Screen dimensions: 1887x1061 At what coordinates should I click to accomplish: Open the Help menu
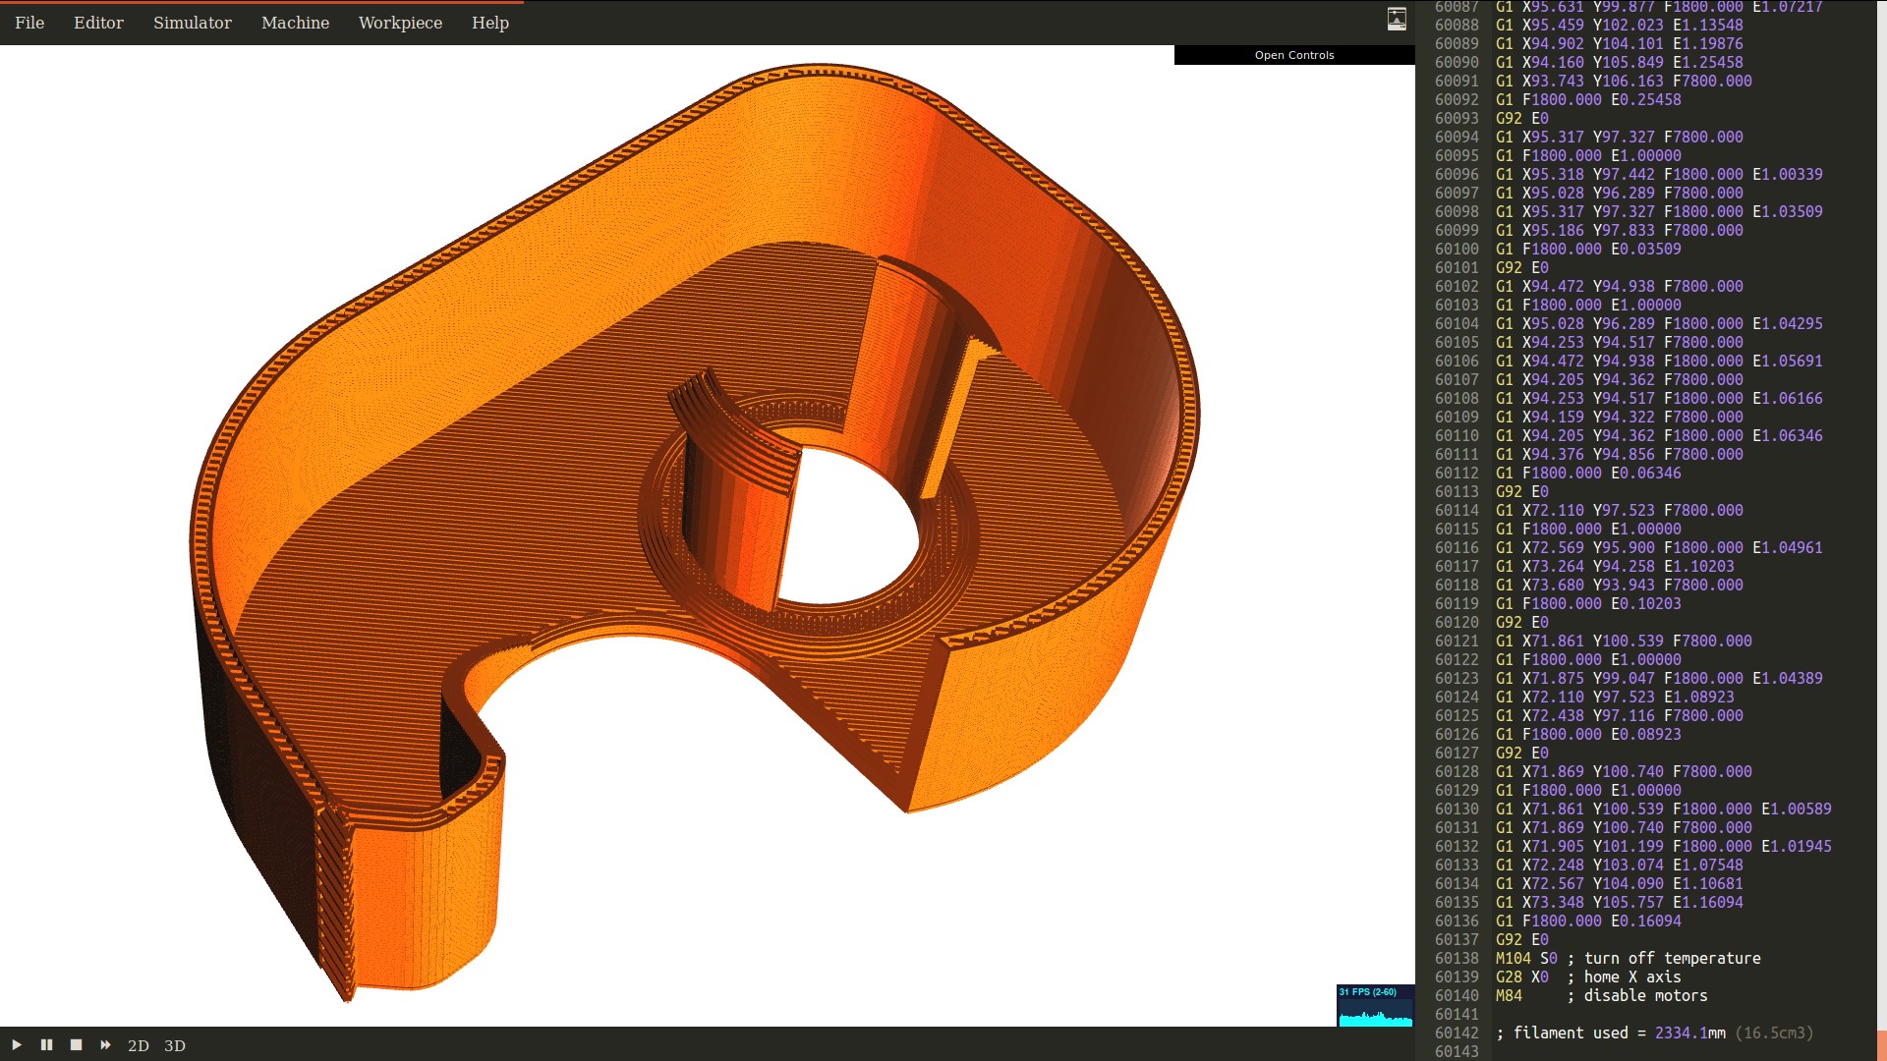(489, 23)
